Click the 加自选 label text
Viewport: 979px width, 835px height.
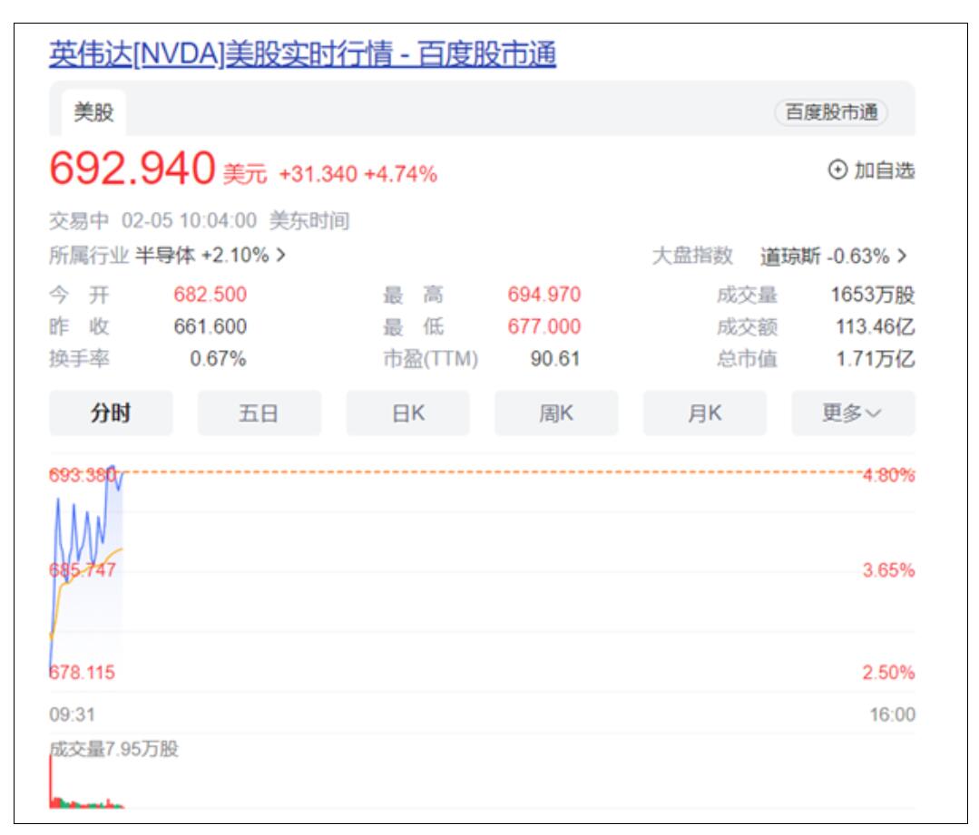[x=884, y=170]
